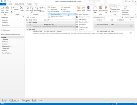Image resolution: width=137 pixels, height=105 pixels.
Task: Choose Flag & Move... option
Action: point(85,19)
